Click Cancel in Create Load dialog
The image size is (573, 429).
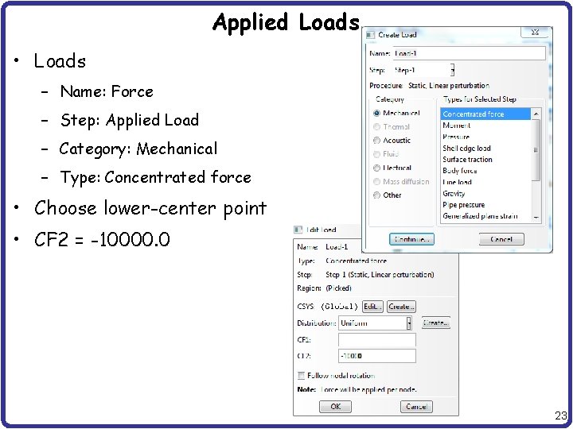click(x=501, y=239)
